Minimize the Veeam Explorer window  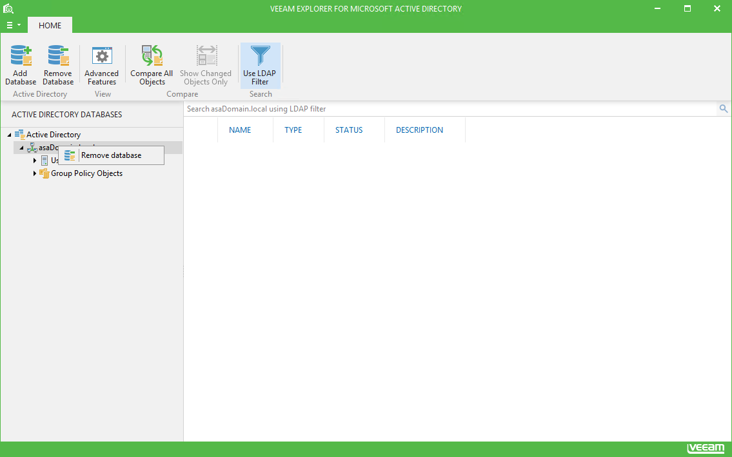pyautogui.click(x=657, y=8)
